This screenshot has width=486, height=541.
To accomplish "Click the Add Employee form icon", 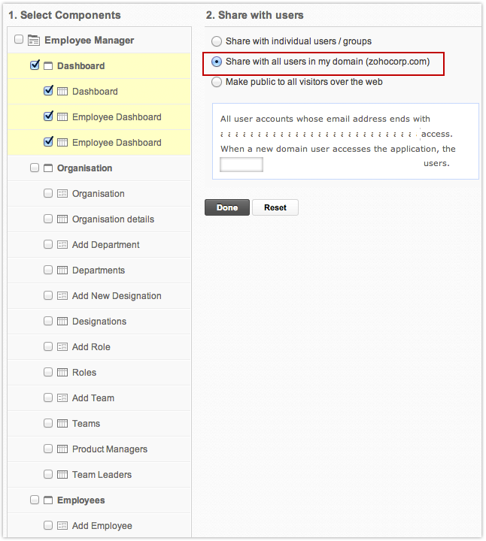I will tap(62, 525).
